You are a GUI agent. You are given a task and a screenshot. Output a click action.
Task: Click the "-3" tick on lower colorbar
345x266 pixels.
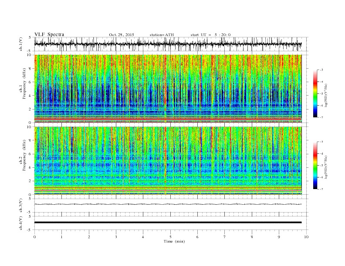click(x=321, y=142)
